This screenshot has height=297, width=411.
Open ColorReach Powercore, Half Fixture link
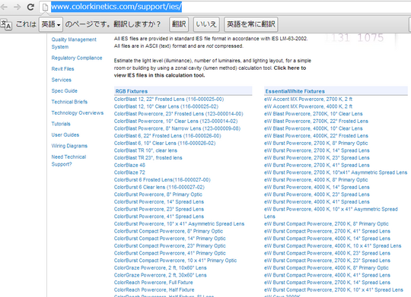[154, 289]
